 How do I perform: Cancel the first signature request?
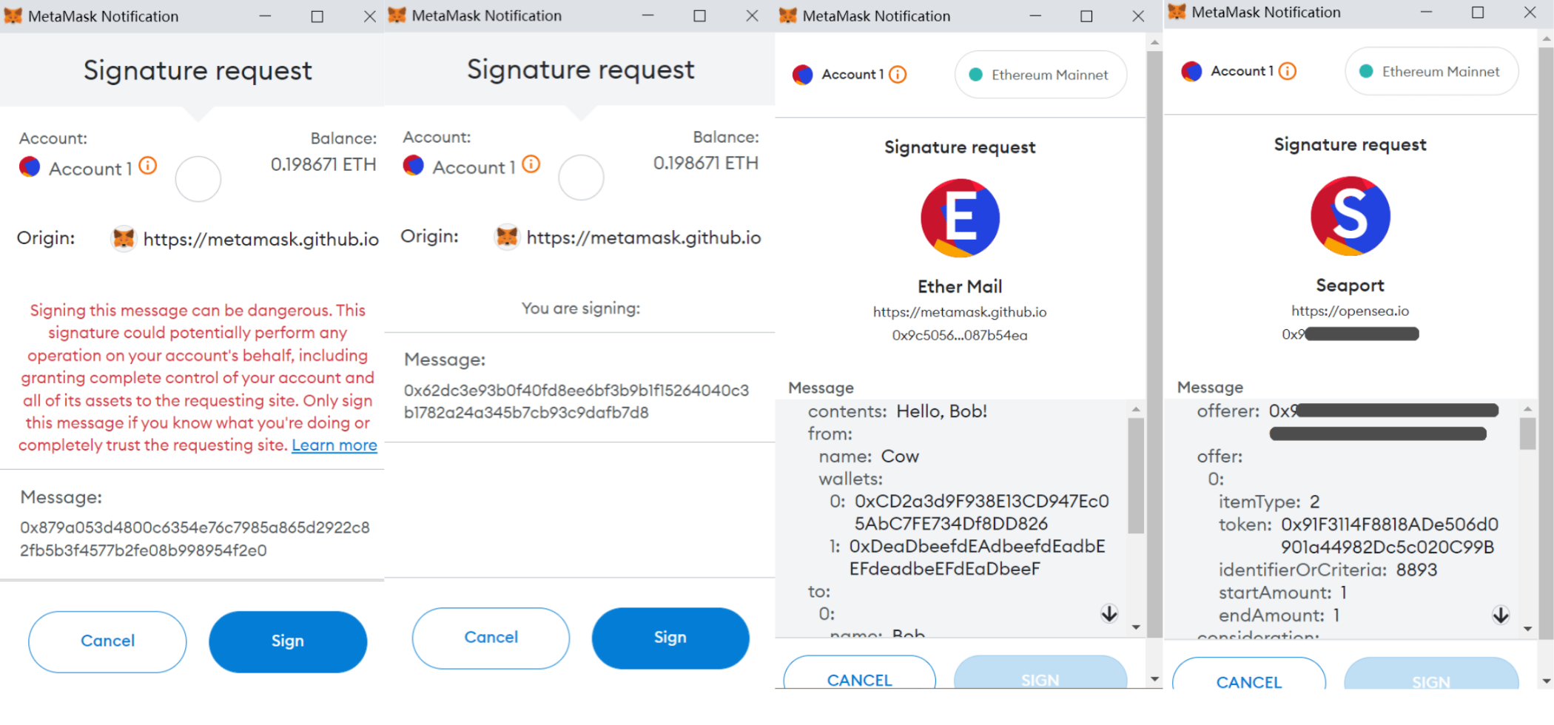coord(107,641)
